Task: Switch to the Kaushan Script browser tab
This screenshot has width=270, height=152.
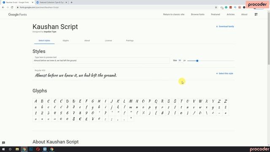Action: point(18,3)
